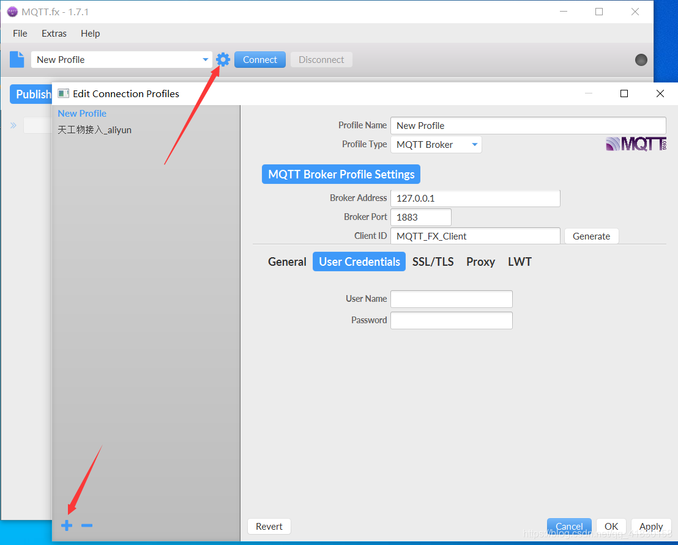Viewport: 678px width, 545px height.
Task: Focus the User Name field
Action: 452,299
